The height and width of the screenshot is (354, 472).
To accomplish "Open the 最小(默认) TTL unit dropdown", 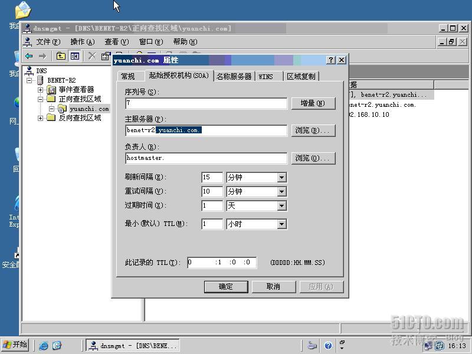I will click(x=281, y=224).
